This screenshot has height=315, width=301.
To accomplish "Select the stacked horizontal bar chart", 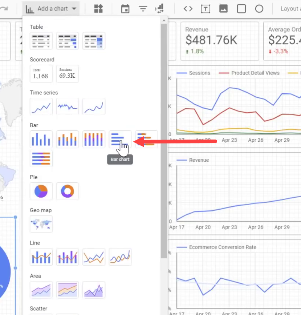I will [x=146, y=139].
